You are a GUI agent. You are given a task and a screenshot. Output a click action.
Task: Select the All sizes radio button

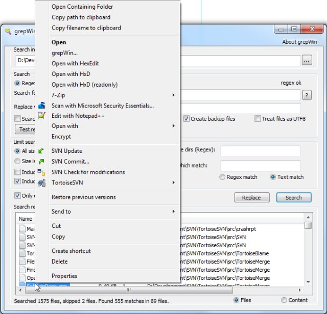tap(17, 151)
